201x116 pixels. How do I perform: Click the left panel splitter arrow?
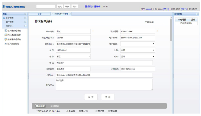pos(28,76)
